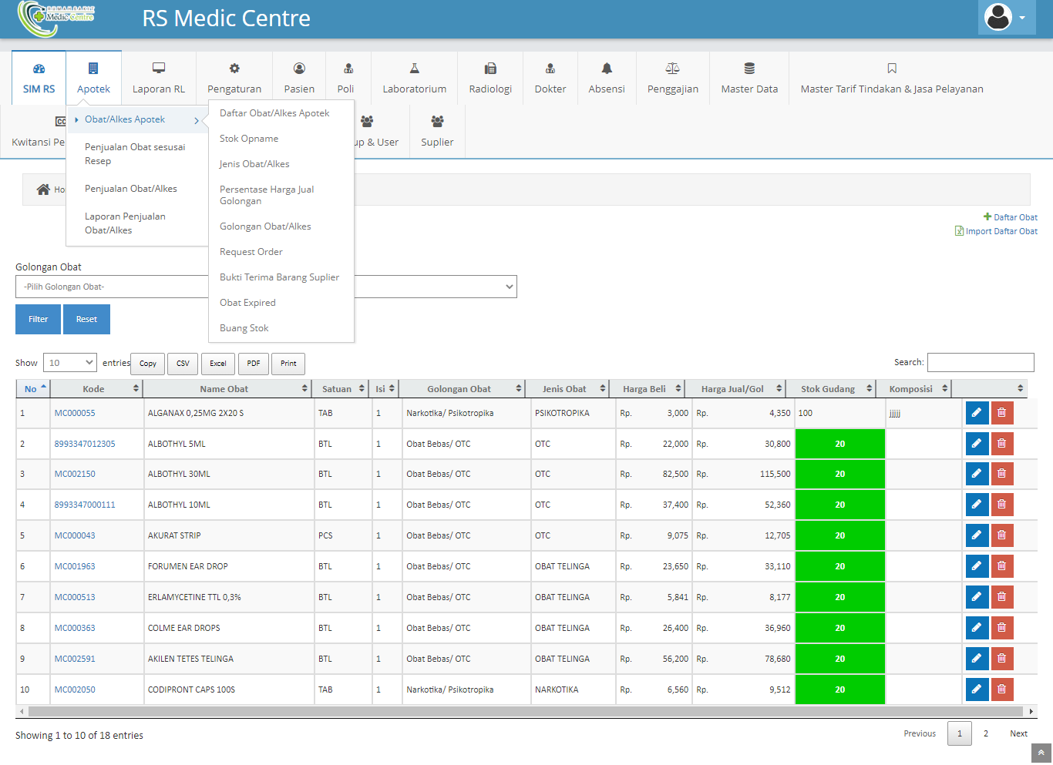Open the Radiologi module icon
1053x765 pixels.
tap(490, 69)
